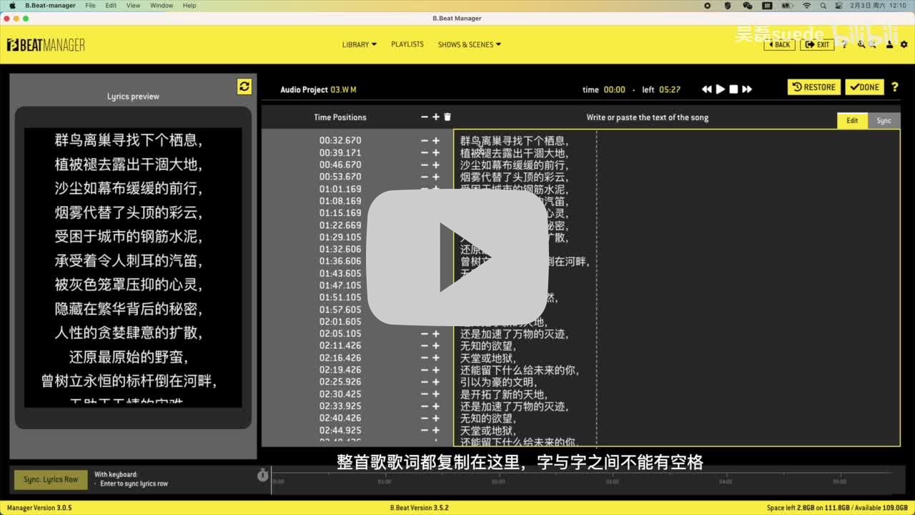This screenshot has width=915, height=515.
Task: Remove a row via the Time Positions header minus
Action: [x=425, y=117]
